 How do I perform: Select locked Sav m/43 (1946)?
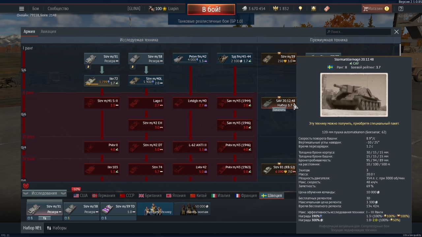pyautogui.click(x=235, y=125)
